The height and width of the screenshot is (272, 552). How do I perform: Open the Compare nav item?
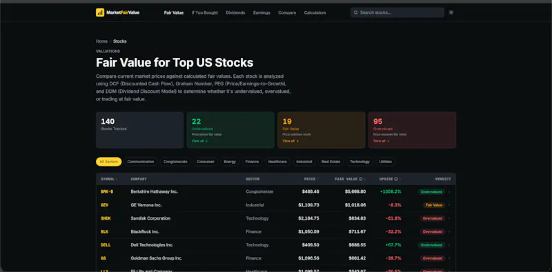tap(287, 12)
